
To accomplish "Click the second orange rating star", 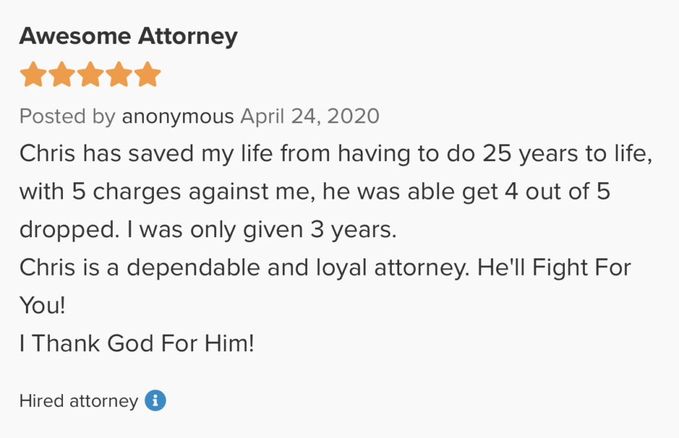I will (61, 75).
